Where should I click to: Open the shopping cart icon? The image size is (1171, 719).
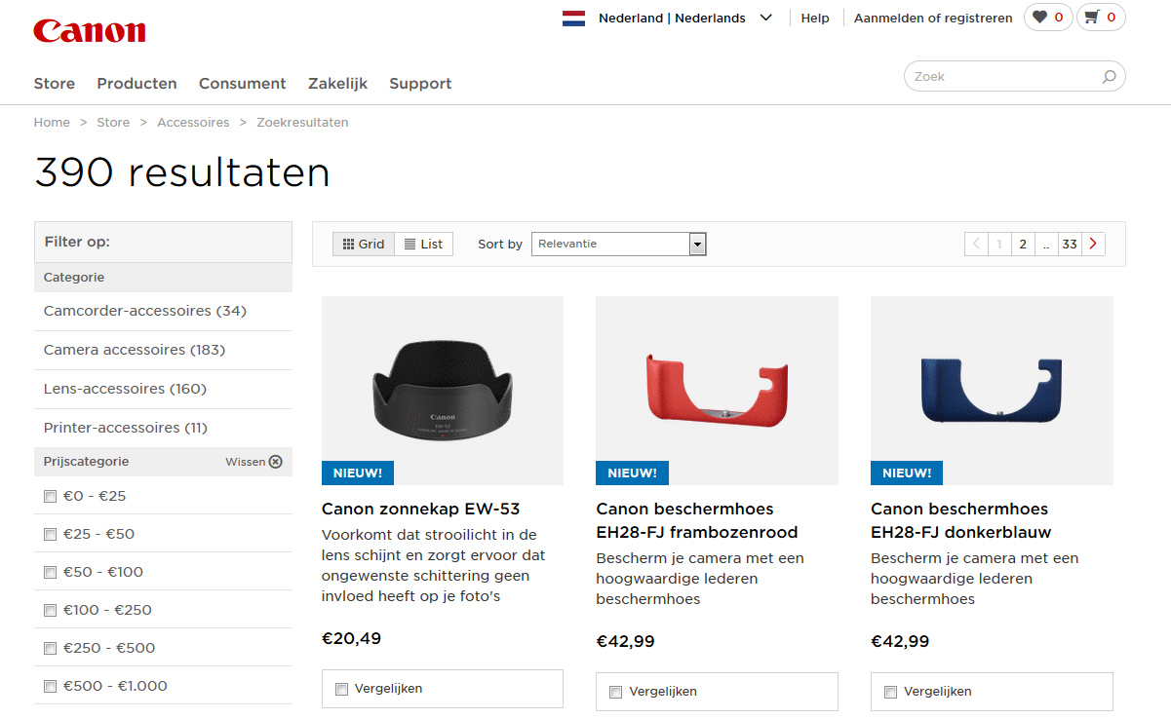click(x=1092, y=18)
